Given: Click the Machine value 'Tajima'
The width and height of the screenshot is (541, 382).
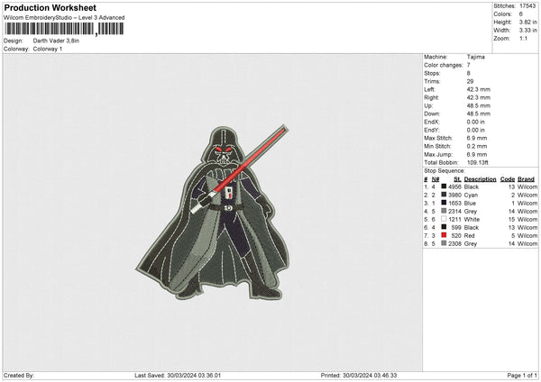Looking at the screenshot, I should click(476, 57).
